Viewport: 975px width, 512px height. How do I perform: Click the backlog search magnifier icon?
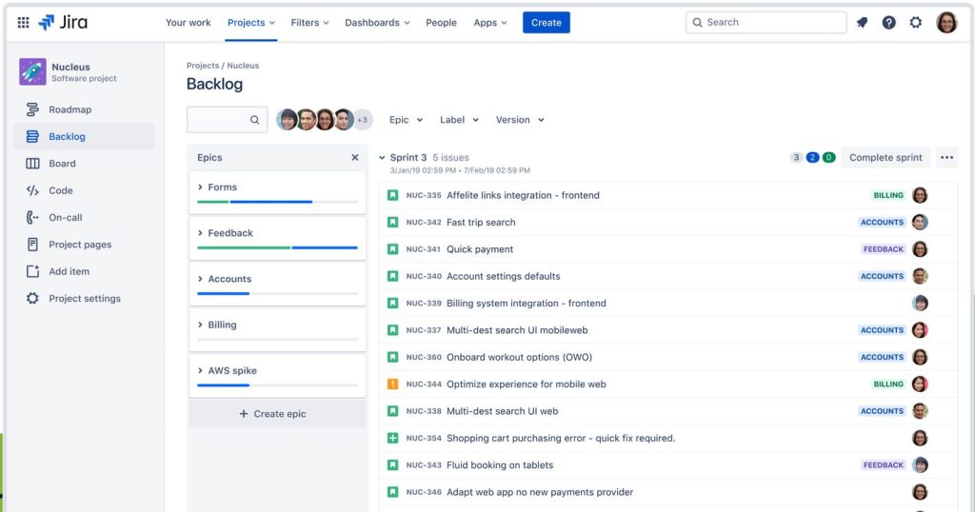pyautogui.click(x=254, y=120)
